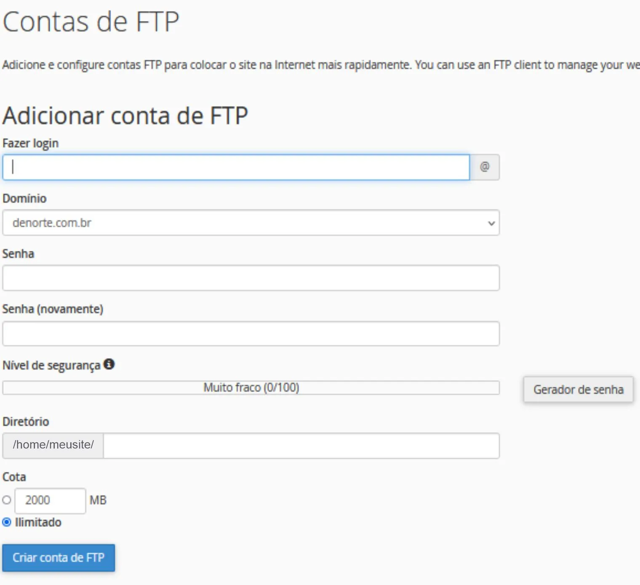Image resolution: width=640 pixels, height=585 pixels.
Task: Click the password strength bar showing Muito fraco
Action: coord(251,387)
